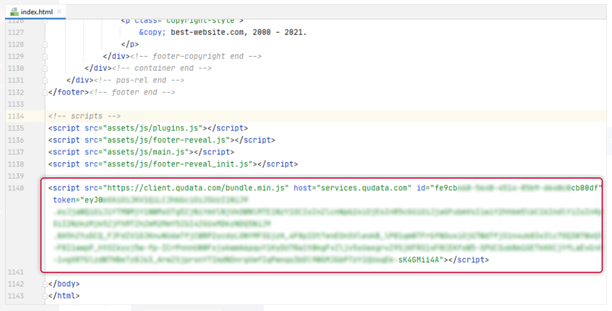The image size is (612, 311).
Task: Click the "<!-- scripts -->" comment line
Action: point(85,116)
